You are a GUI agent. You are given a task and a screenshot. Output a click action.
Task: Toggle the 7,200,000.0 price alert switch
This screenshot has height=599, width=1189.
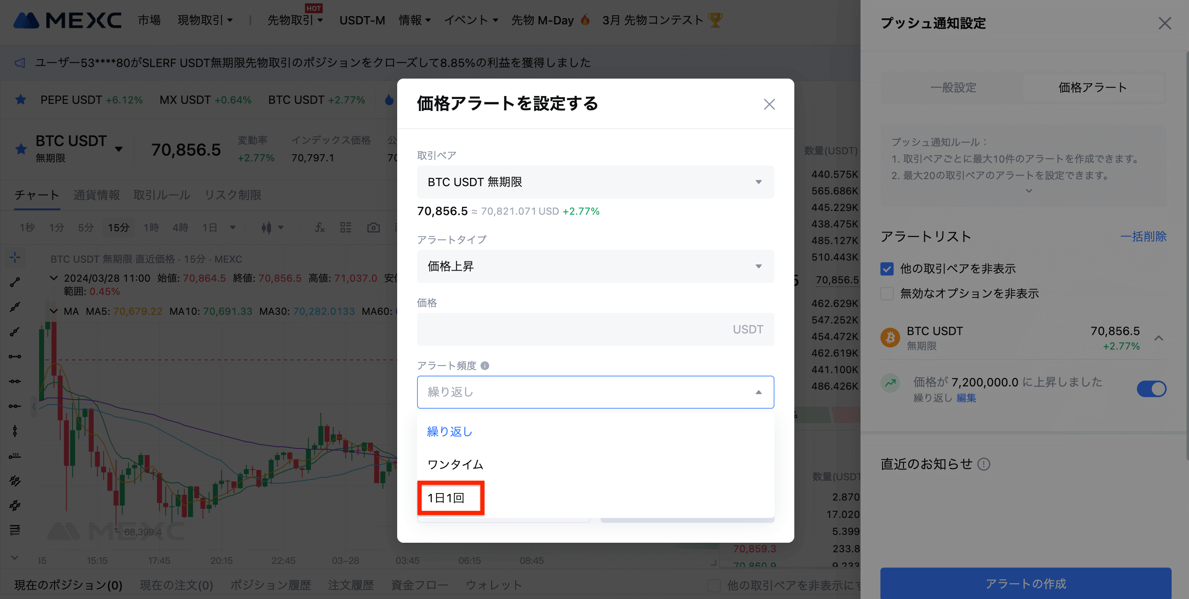click(1151, 388)
